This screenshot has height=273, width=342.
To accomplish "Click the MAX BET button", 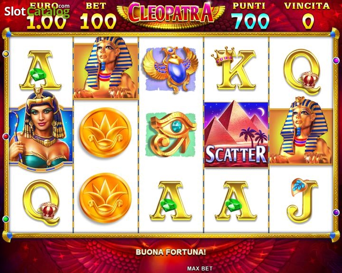I will click(199, 268).
